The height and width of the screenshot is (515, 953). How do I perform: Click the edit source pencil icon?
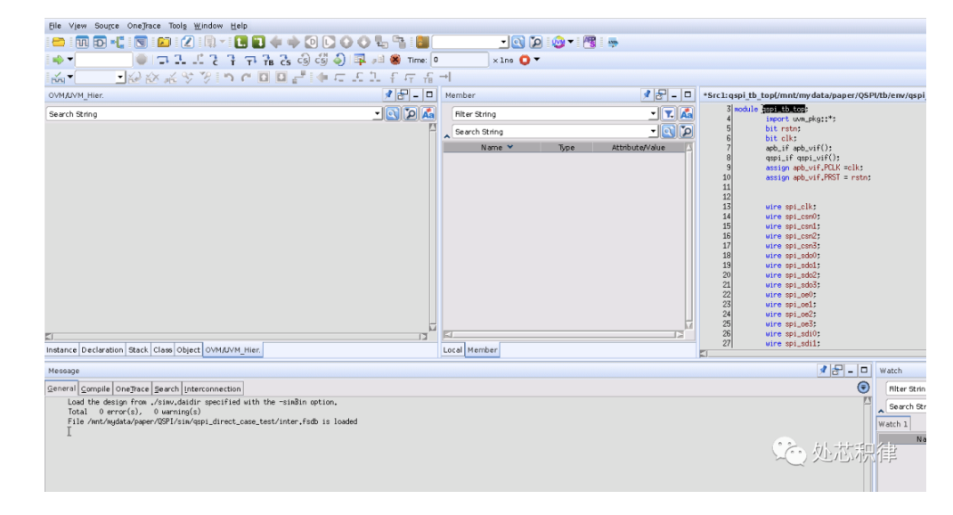click(x=187, y=42)
